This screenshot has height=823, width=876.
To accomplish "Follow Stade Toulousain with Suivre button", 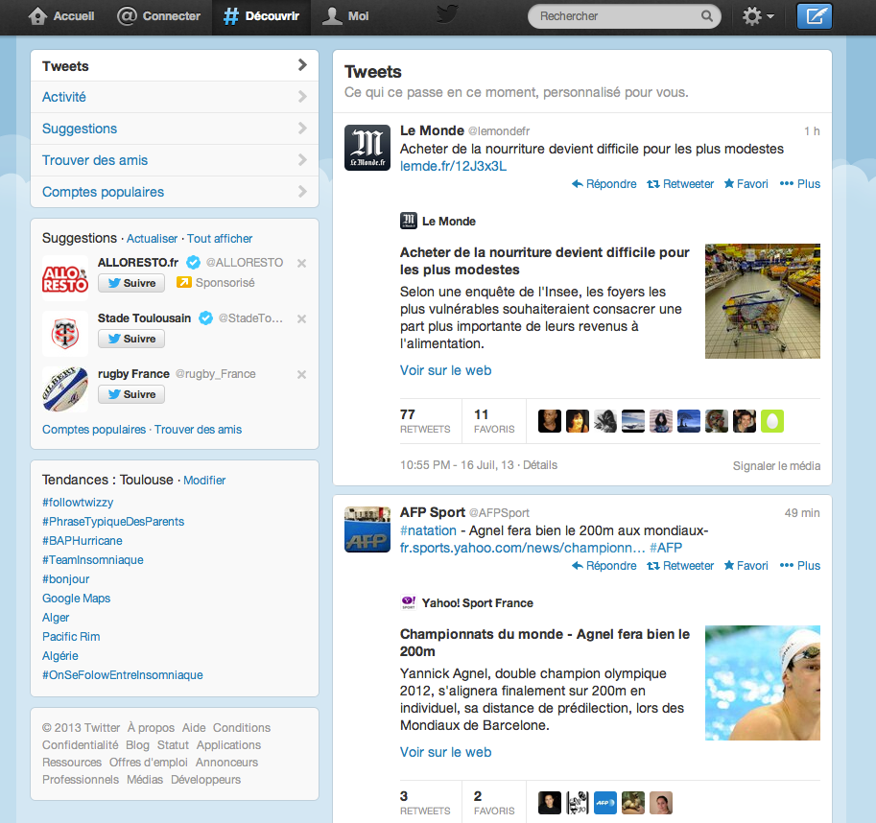I will click(131, 339).
